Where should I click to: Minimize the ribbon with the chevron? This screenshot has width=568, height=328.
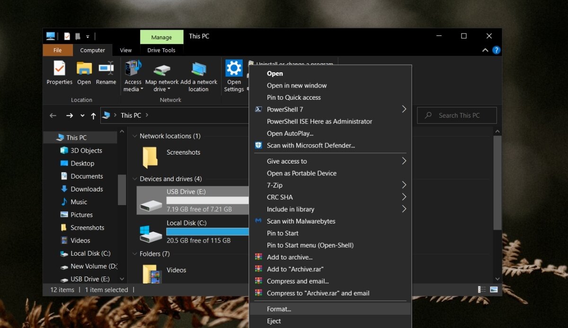[x=485, y=50]
